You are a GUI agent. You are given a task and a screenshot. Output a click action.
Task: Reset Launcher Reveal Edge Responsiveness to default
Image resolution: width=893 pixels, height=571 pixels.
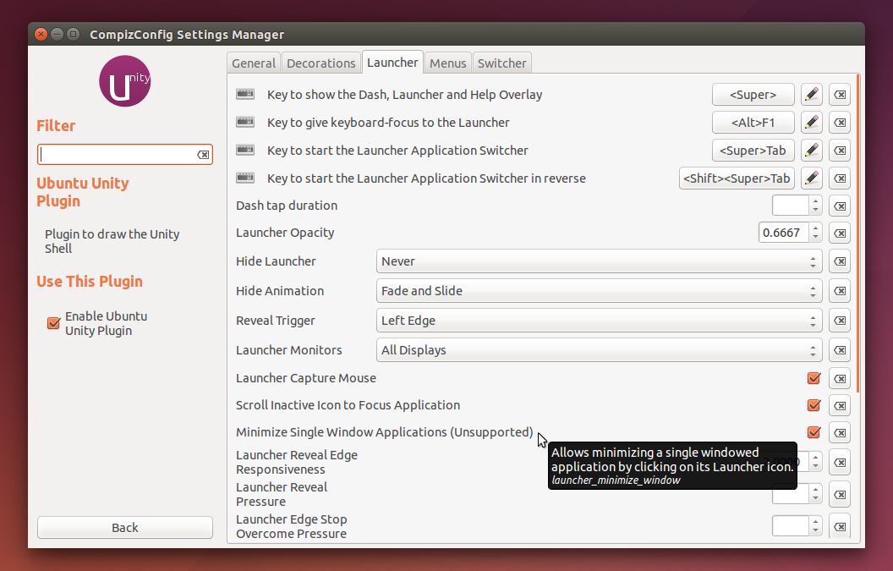pos(840,463)
